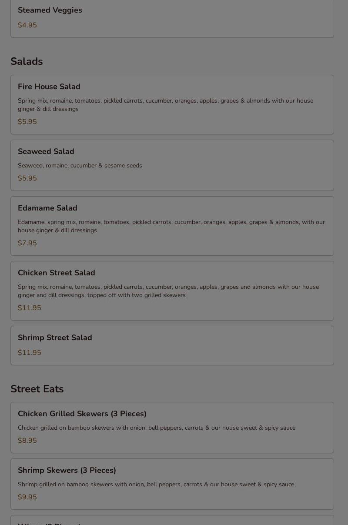Click the Edamame Salad description text
This screenshot has width=348, height=525.
coord(171,226)
